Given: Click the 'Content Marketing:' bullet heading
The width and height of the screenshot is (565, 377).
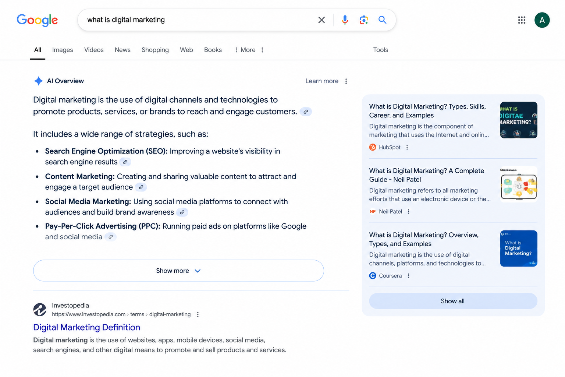Looking at the screenshot, I should (80, 177).
